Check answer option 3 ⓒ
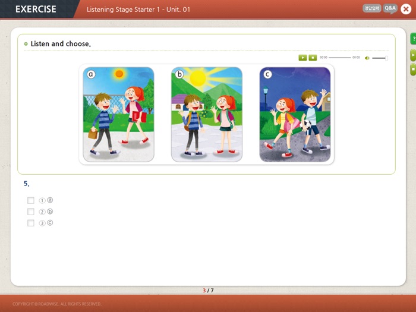416x312 pixels. pos(31,223)
